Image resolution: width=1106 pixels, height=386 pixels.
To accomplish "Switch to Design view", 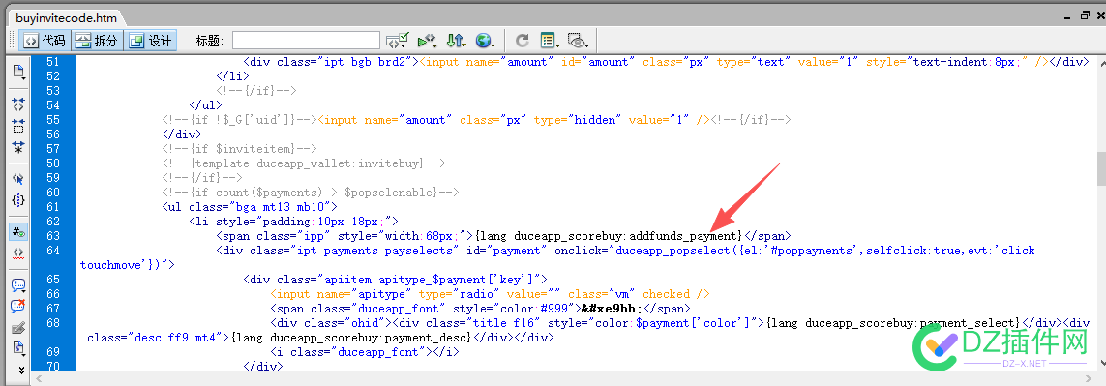I will (151, 41).
